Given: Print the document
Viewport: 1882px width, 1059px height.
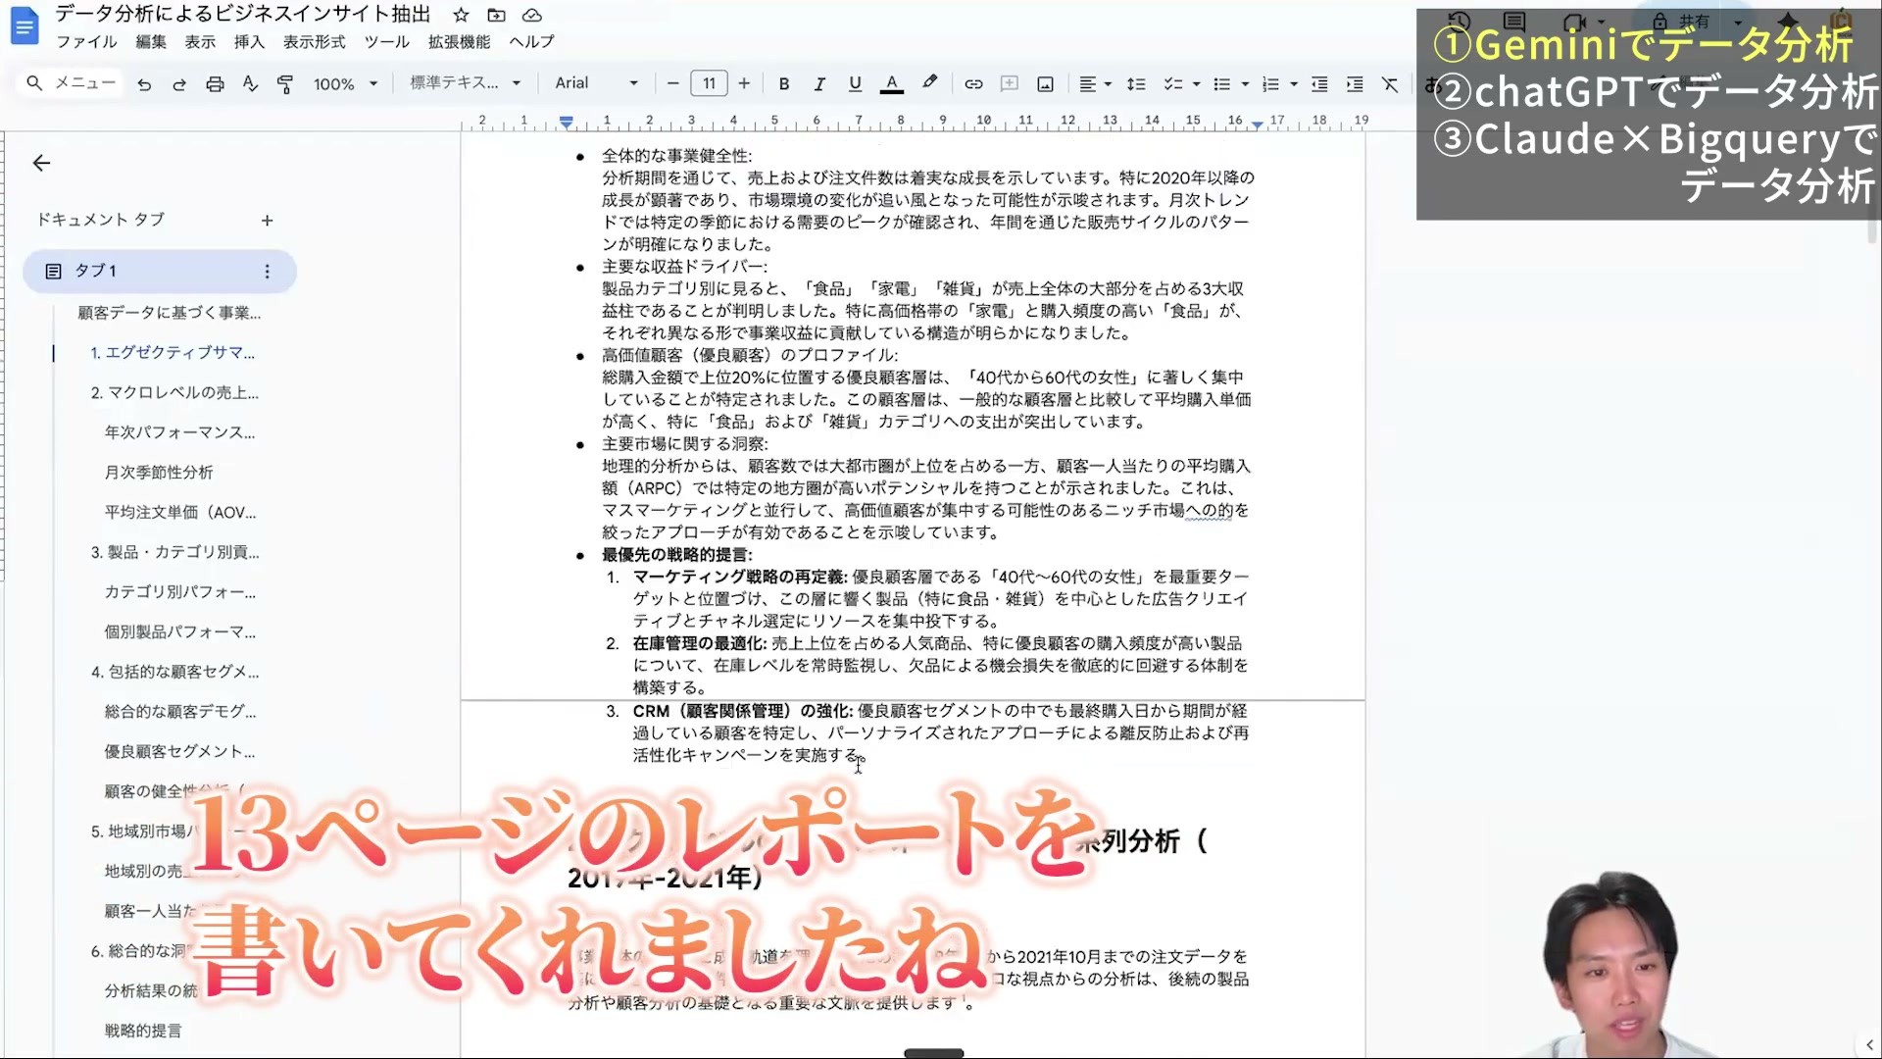Looking at the screenshot, I should (x=215, y=84).
